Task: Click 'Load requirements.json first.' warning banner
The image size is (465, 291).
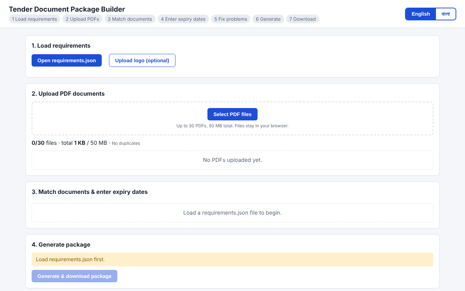Action: 232,259
